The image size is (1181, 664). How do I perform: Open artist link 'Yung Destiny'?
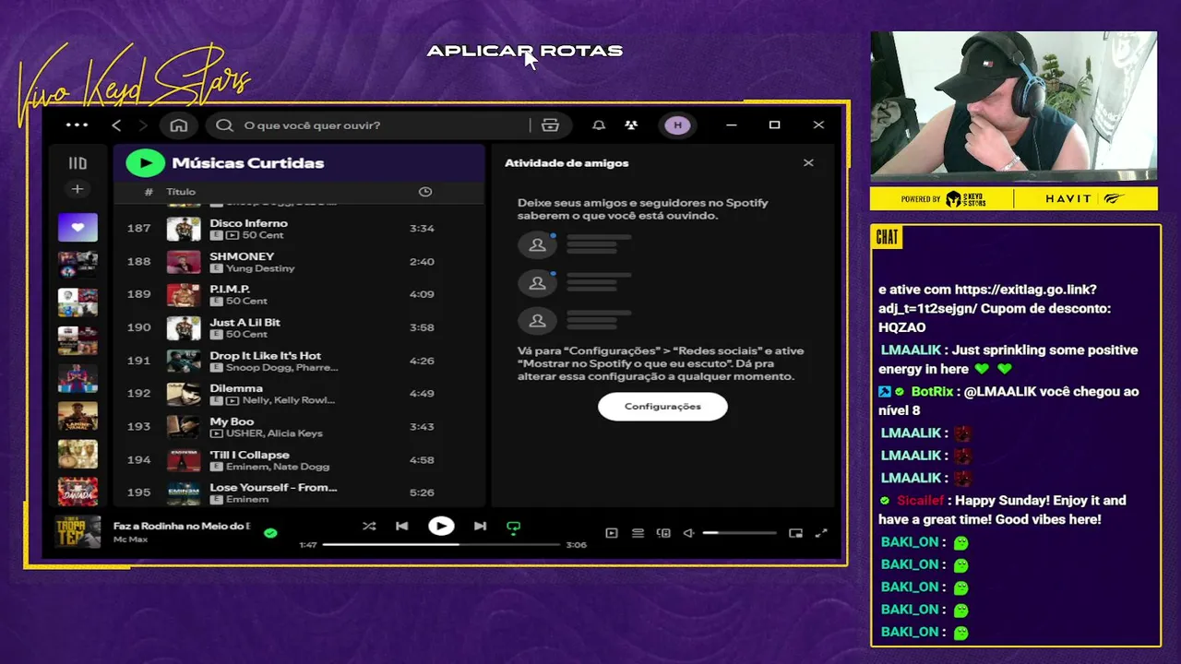[x=260, y=268]
